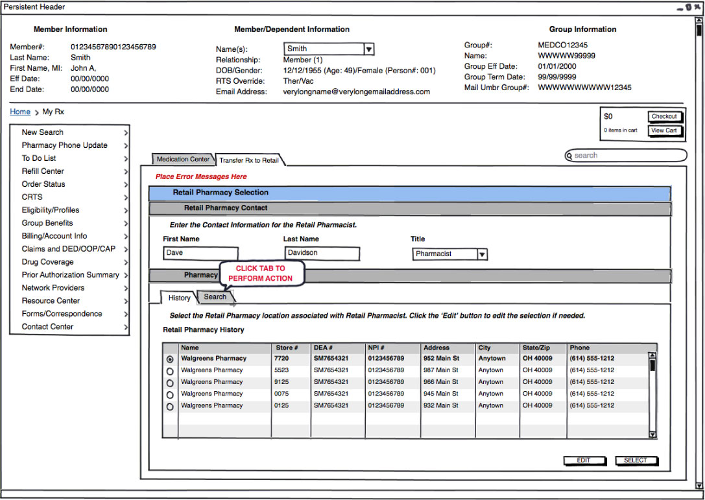705x500 pixels.
Task: Click main window scrollbar down arrow
Action: click(699, 486)
